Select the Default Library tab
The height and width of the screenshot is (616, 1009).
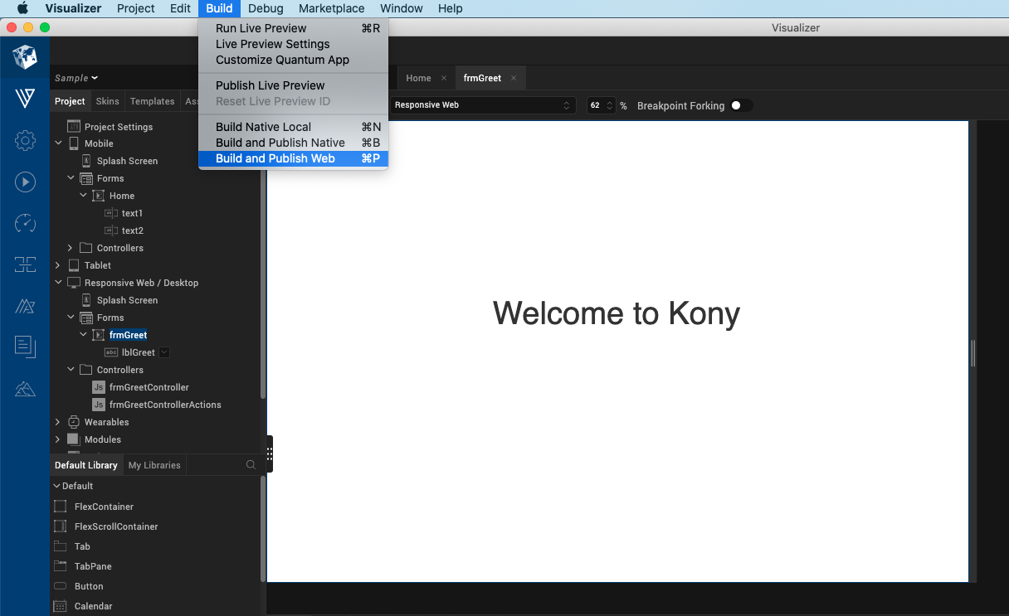pos(86,465)
